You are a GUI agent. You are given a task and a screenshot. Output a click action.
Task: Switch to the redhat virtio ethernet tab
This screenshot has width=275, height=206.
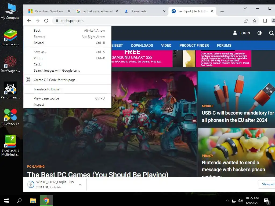pyautogui.click(x=96, y=11)
